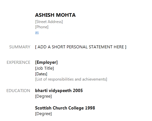Click the bharti vidyapeeth 2005 entry
The width and height of the screenshot is (152, 121).
tap(59, 91)
